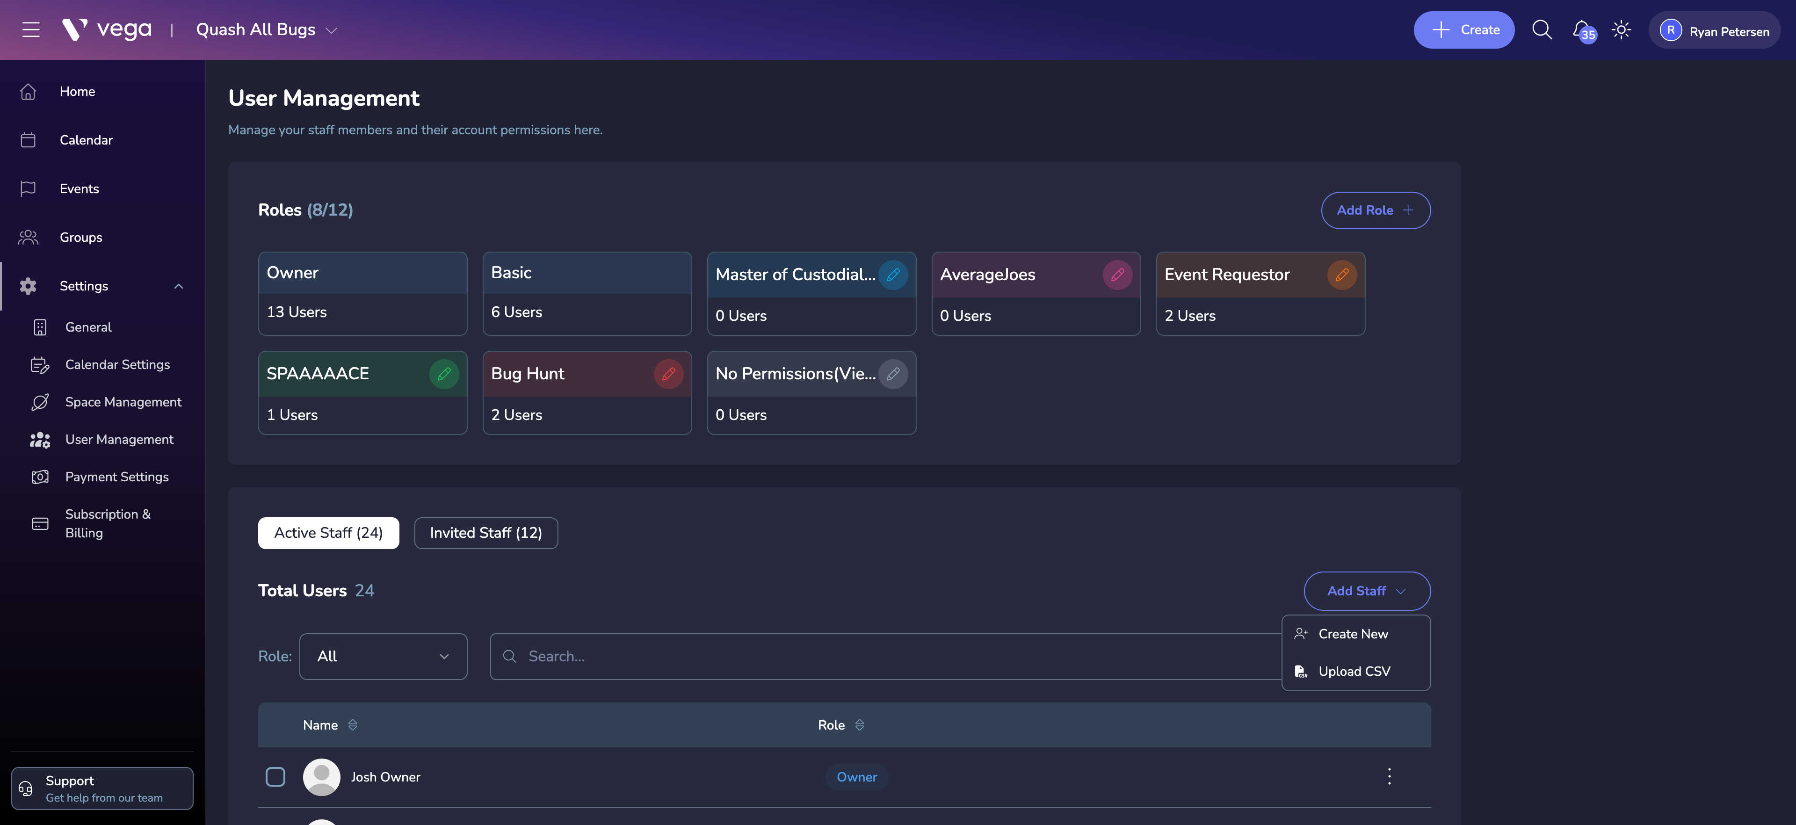
Task: Click the Add Role button
Action: pyautogui.click(x=1375, y=210)
